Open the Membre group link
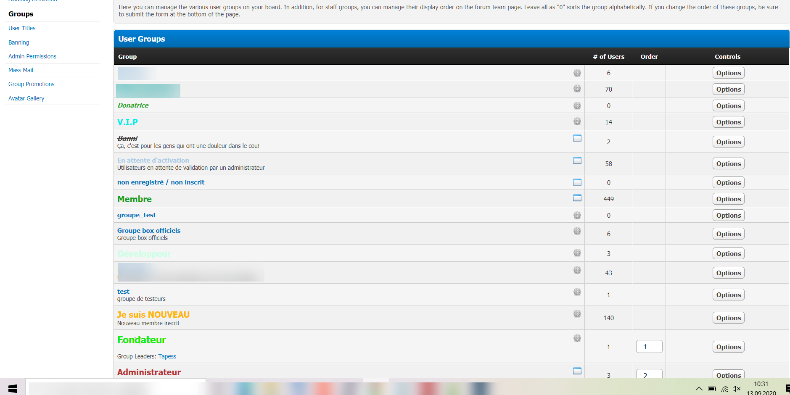This screenshot has height=395, width=790. [135, 199]
